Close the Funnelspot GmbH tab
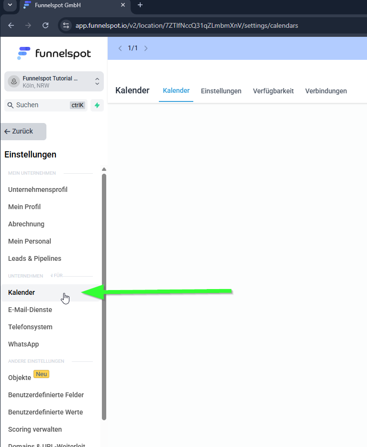This screenshot has width=367, height=447. pos(123,5)
